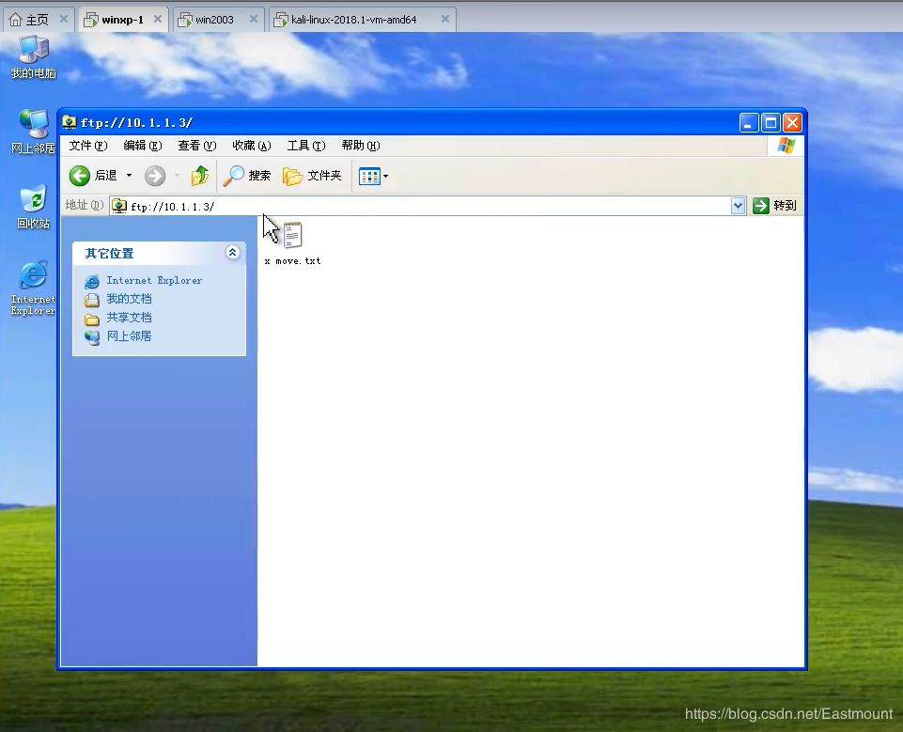Open the Search pane
The width and height of the screenshot is (903, 732).
(246, 176)
